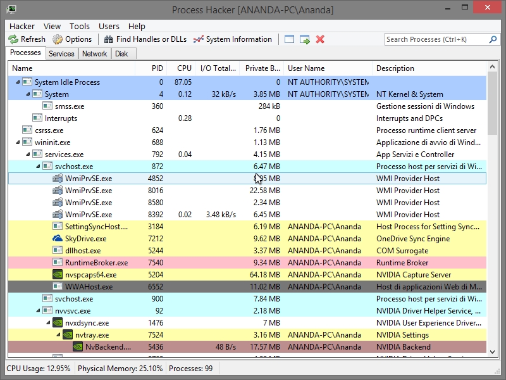Open the Tools menu

coord(80,26)
